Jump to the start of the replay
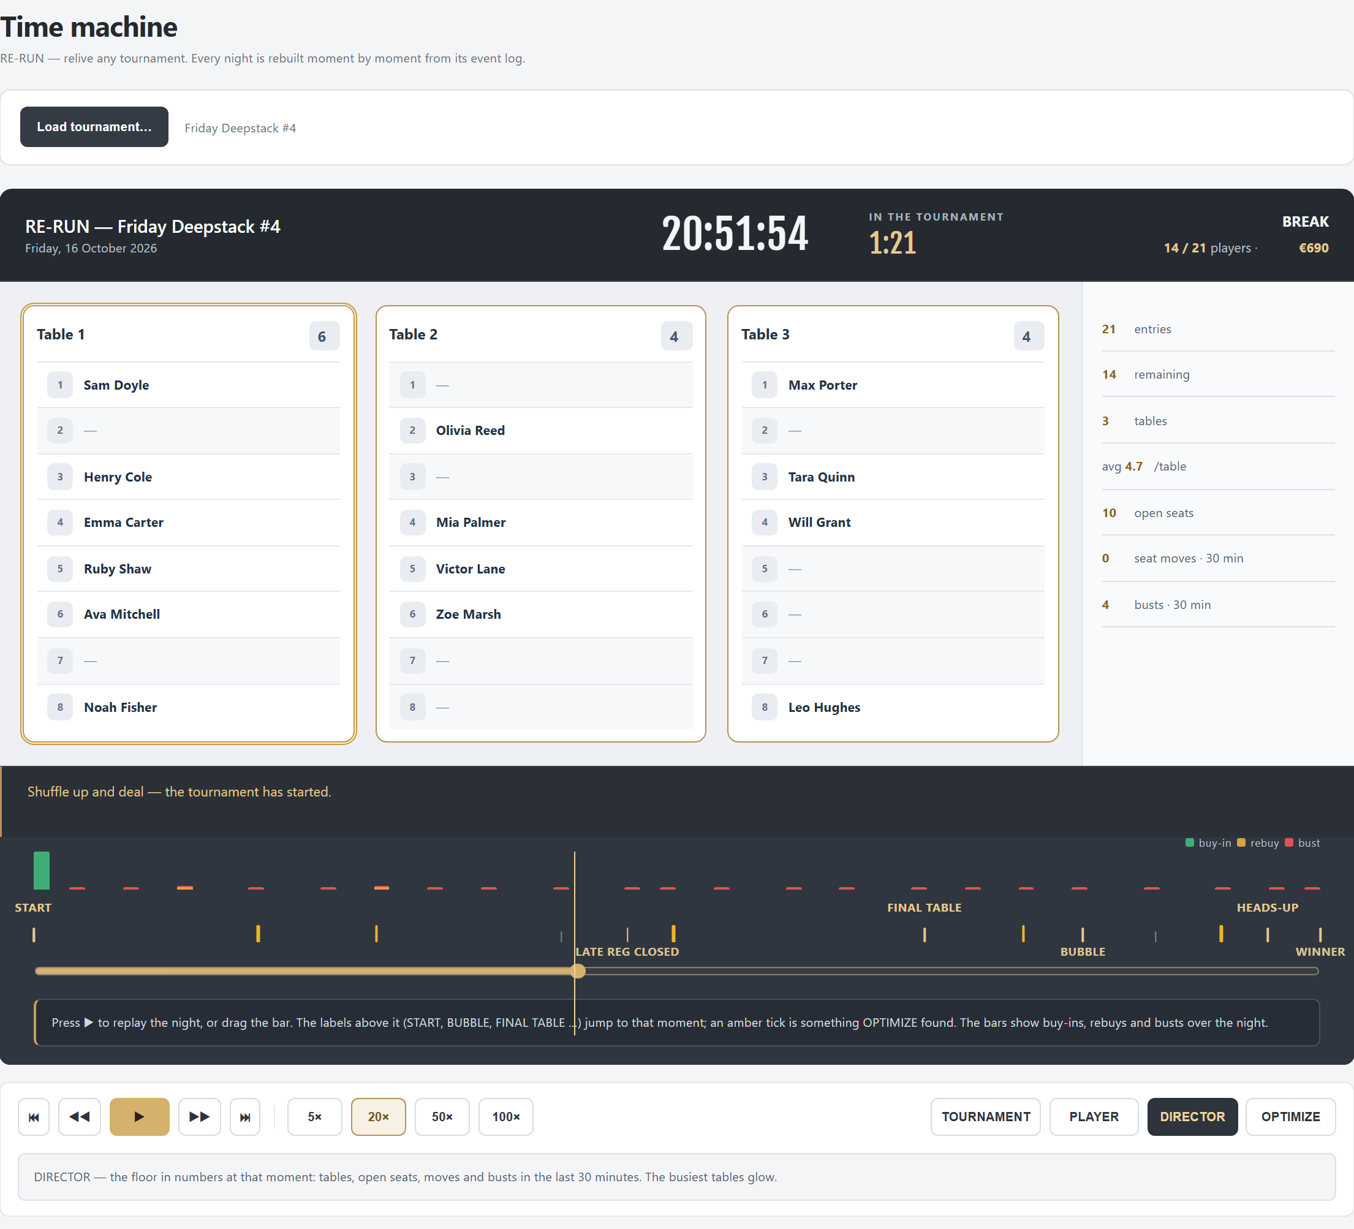 pos(34,1117)
